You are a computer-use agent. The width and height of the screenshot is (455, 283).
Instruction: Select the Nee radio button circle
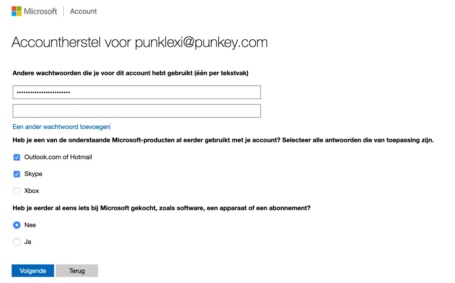pyautogui.click(x=17, y=225)
